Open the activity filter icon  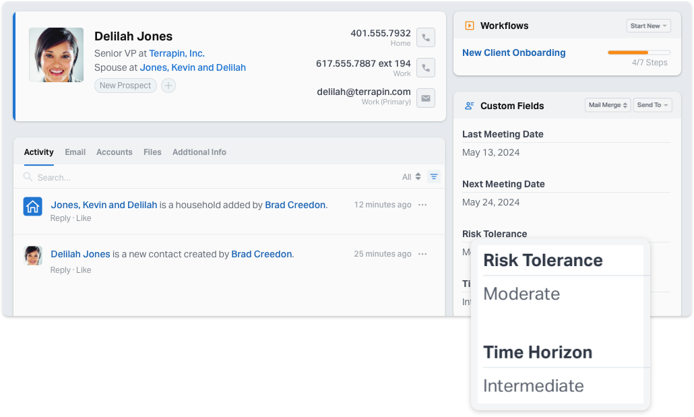[434, 177]
